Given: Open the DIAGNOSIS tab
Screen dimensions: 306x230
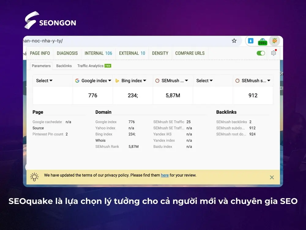Looking at the screenshot, I should (67, 53).
